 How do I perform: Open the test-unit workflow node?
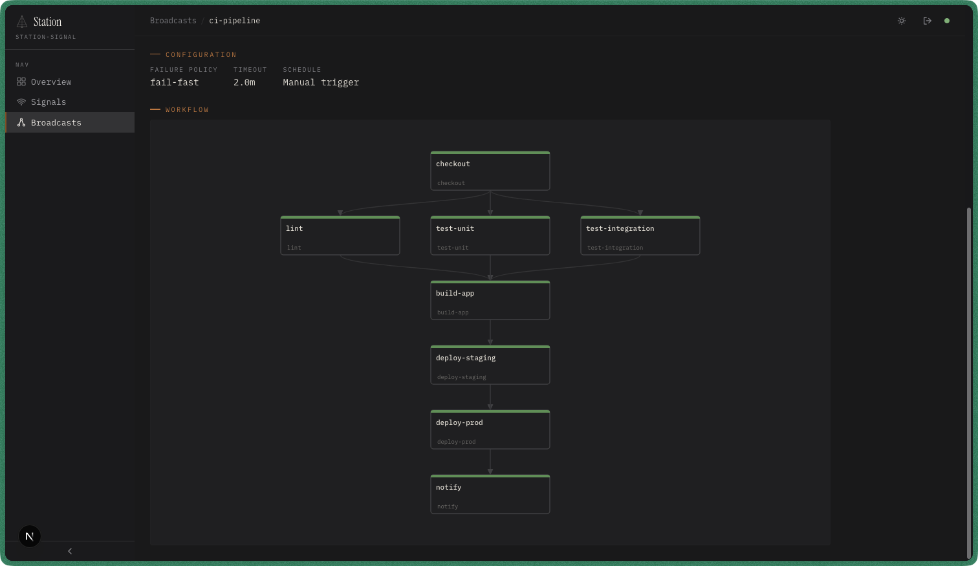490,235
